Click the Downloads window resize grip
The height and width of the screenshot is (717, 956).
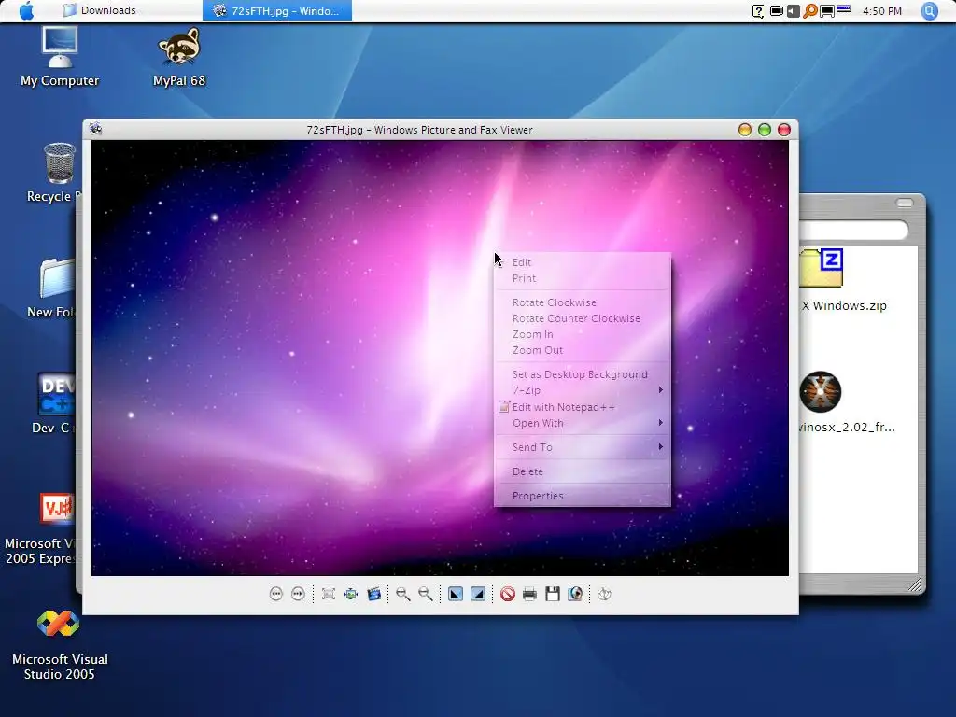915,584
